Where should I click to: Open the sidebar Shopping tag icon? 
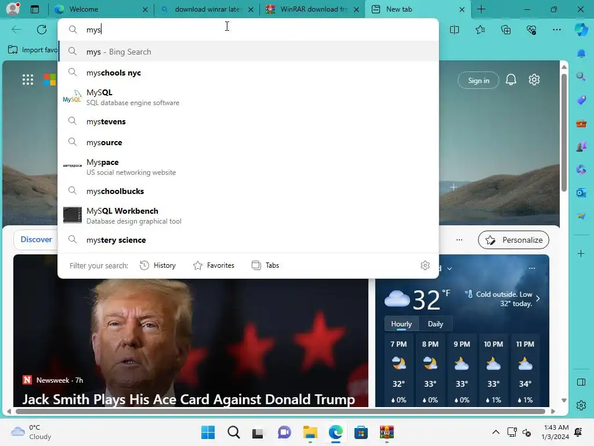pyautogui.click(x=581, y=100)
